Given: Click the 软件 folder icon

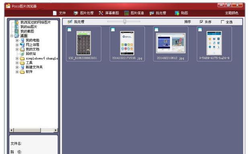Looking at the screenshot, I should [x=22, y=72].
